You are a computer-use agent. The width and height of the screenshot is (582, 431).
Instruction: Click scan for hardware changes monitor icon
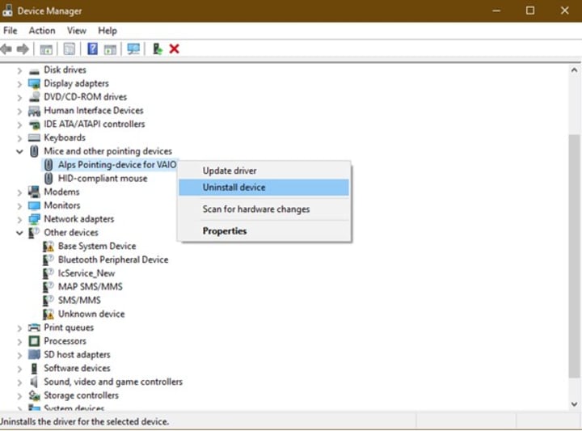133,49
